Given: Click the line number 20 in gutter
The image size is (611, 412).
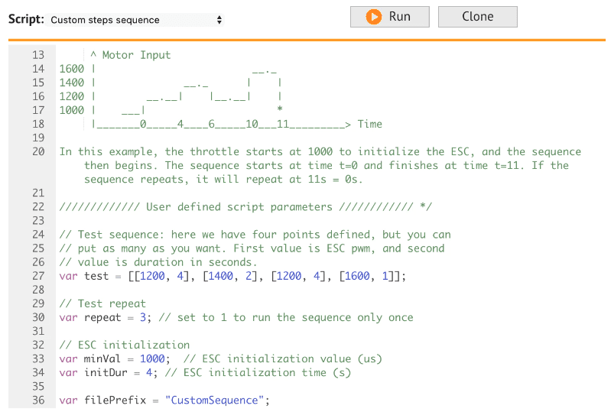Looking at the screenshot, I should pyautogui.click(x=38, y=151).
